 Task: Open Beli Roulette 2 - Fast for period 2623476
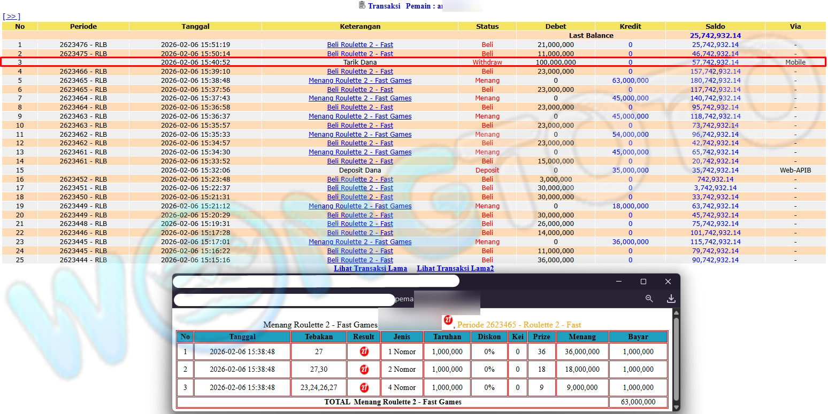pyautogui.click(x=360, y=45)
